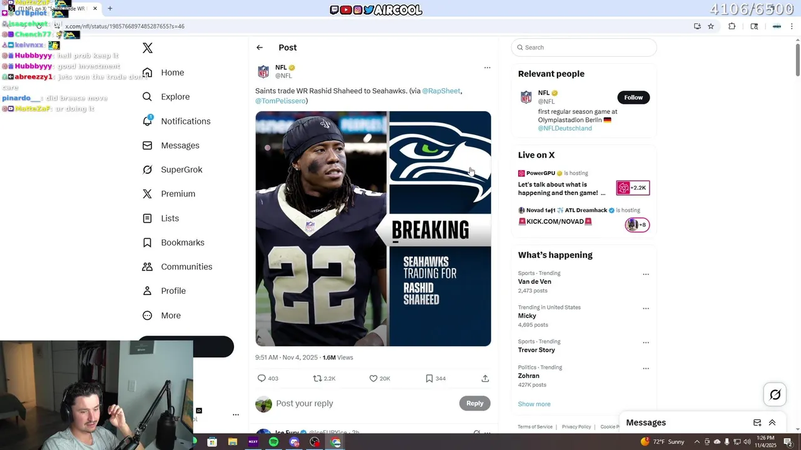
Task: Go to Home in the sidebar
Action: pyautogui.click(x=163, y=72)
